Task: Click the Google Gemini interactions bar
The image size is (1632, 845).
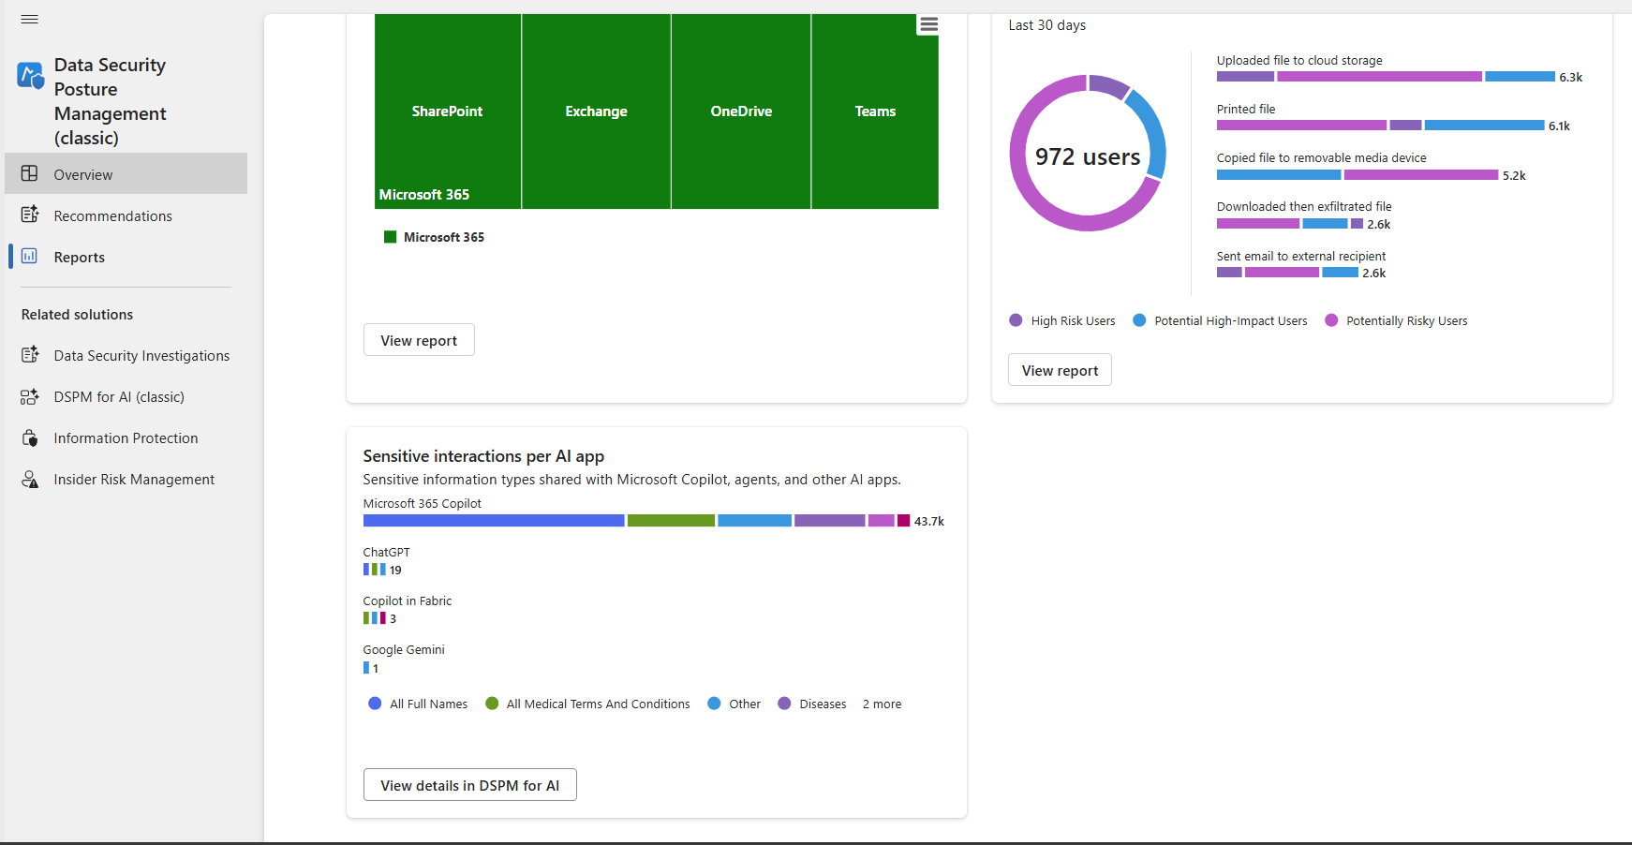Action: tap(366, 668)
